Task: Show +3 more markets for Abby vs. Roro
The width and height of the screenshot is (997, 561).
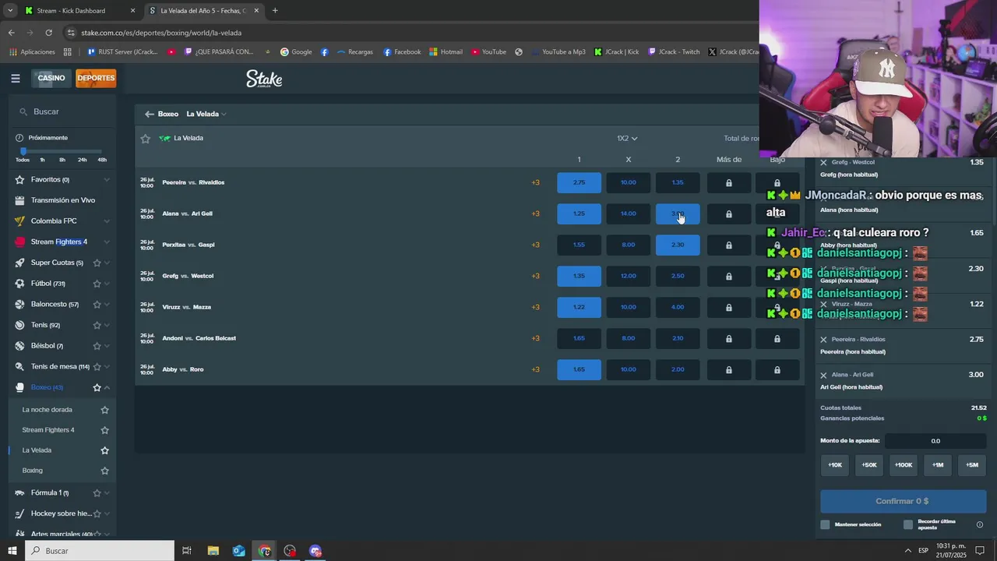Action: coord(535,369)
